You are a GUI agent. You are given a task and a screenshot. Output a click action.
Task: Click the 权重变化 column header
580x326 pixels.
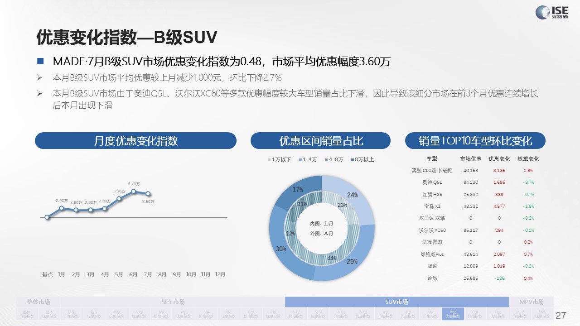tap(528, 159)
